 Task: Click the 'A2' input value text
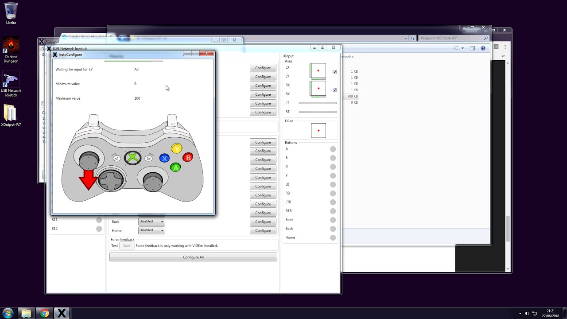click(136, 70)
